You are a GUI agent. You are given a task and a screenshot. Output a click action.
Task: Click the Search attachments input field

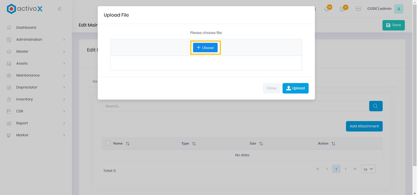[x=235, y=106]
